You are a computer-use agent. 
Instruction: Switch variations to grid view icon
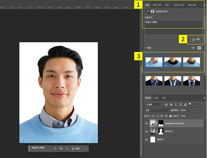(199, 48)
